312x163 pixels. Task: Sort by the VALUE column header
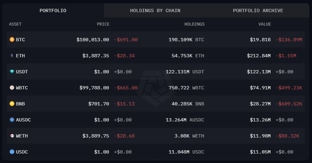(265, 24)
